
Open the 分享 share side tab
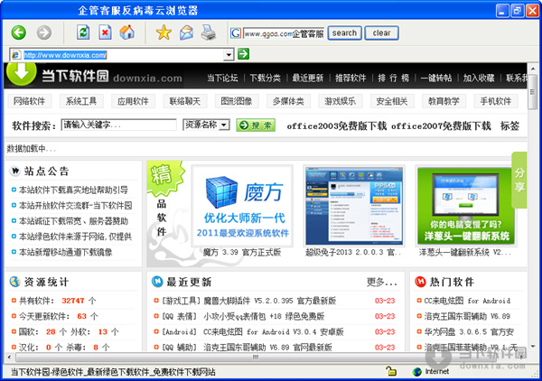(519, 180)
